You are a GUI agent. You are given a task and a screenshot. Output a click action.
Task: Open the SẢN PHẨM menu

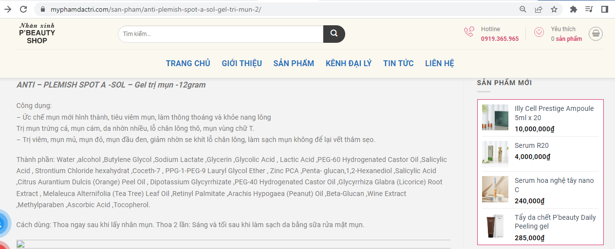[x=294, y=63]
